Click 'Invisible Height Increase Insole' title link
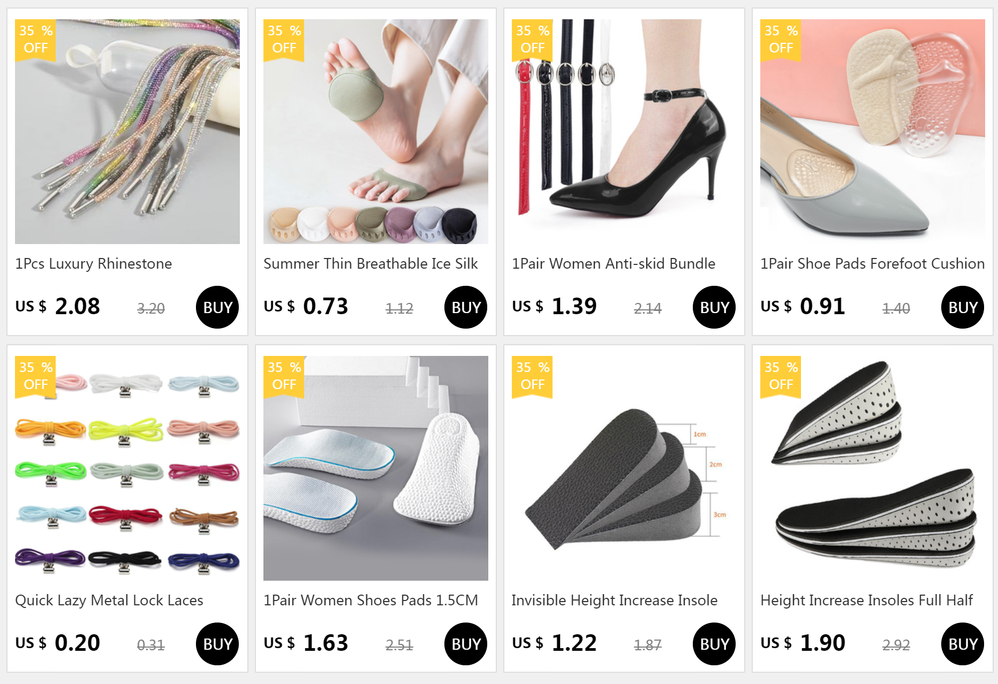 coord(615,601)
